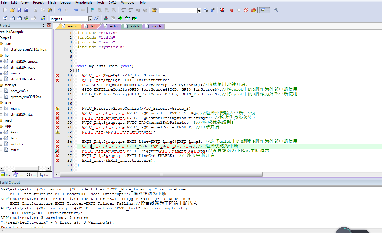Click the New file icon
382x233 pixels.
(x=5, y=10)
